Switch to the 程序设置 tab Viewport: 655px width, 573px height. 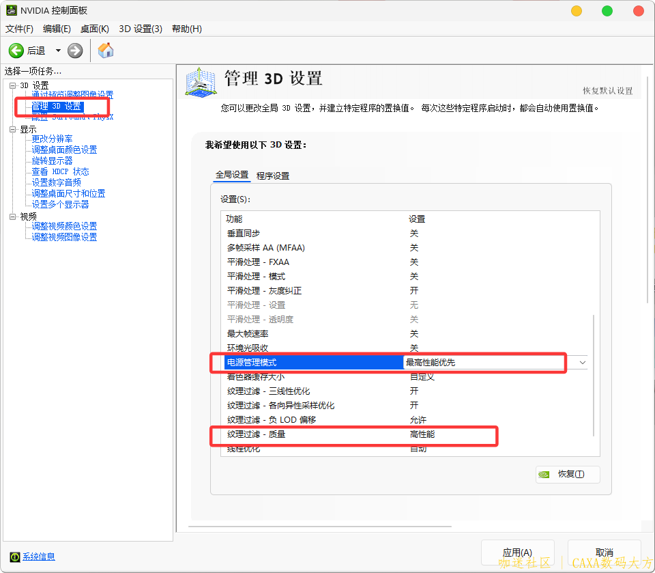[273, 176]
